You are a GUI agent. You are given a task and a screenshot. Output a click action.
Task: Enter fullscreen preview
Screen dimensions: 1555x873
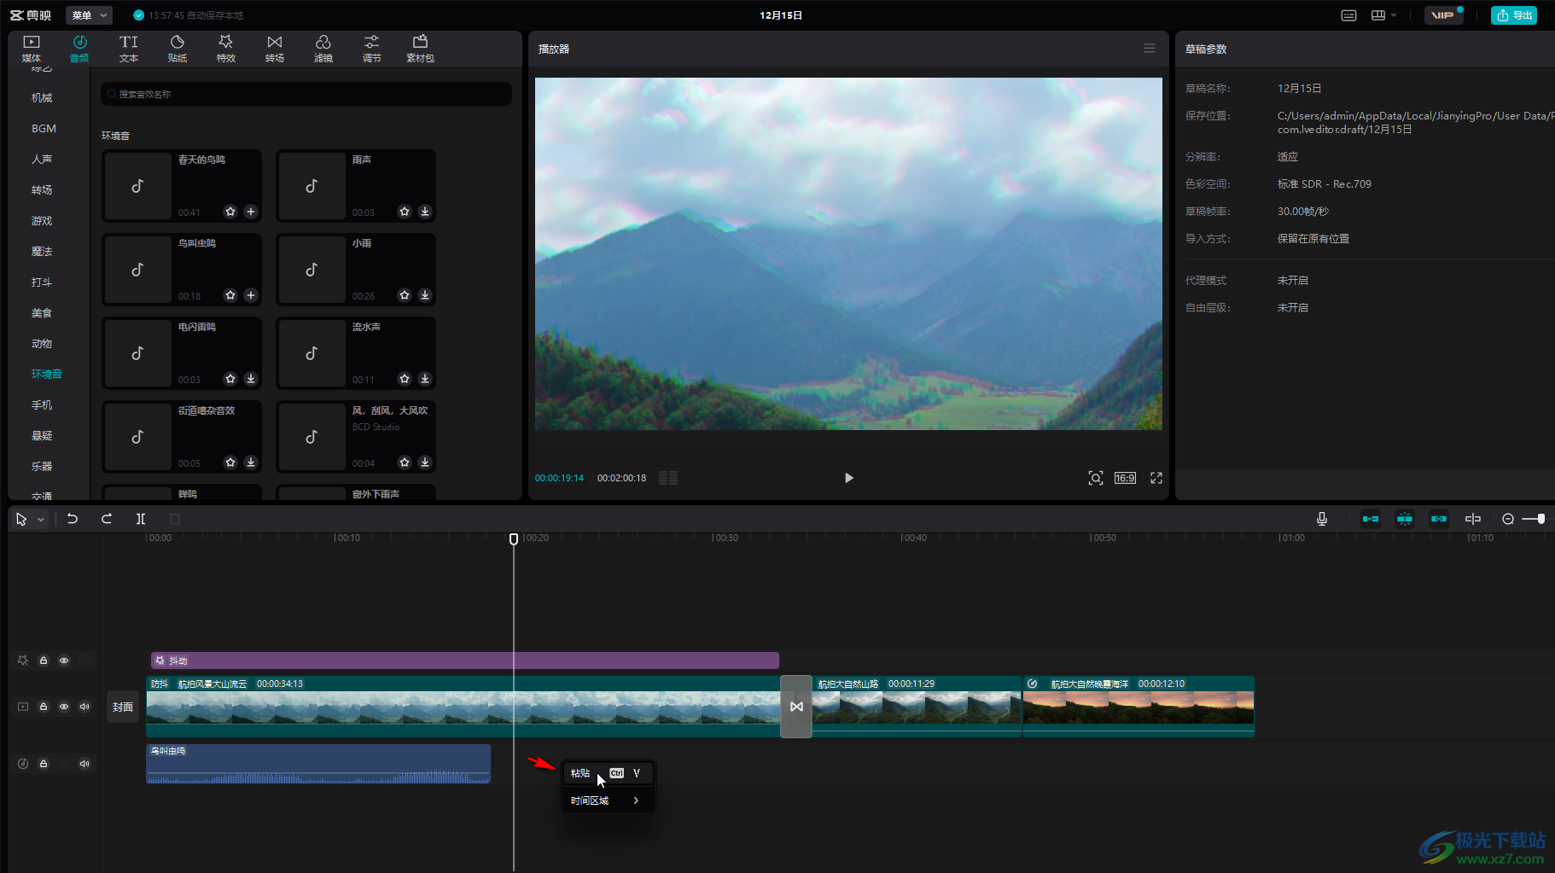(1156, 478)
